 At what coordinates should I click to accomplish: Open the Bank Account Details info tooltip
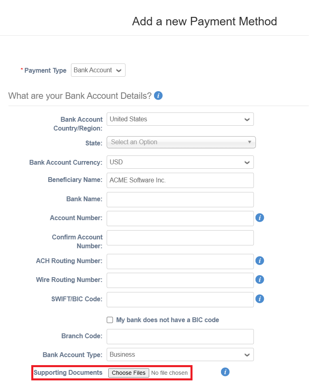[158, 96]
